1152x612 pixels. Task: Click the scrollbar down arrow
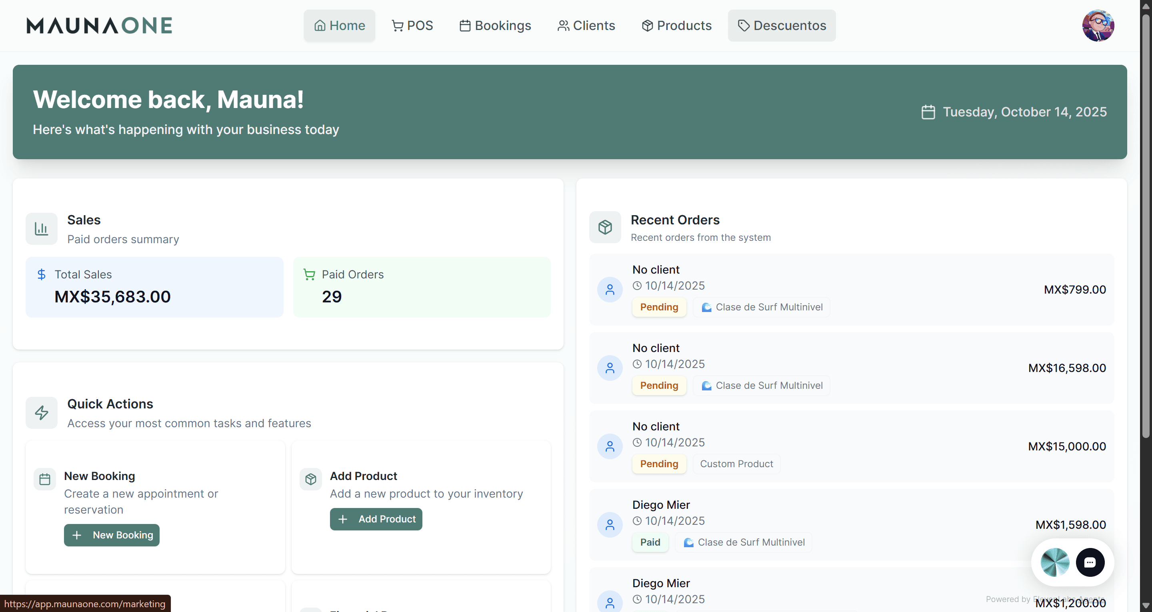pos(1146,605)
